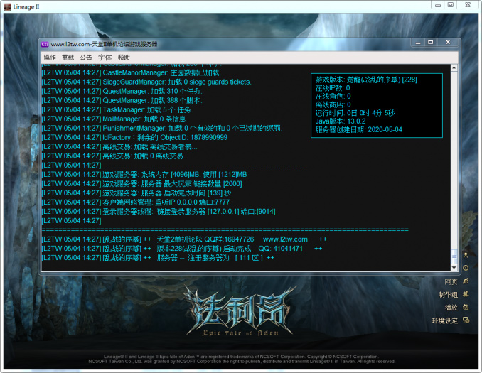This screenshot has width=482, height=373.
Task: Open the 重載 reload menu
Action: [x=68, y=58]
